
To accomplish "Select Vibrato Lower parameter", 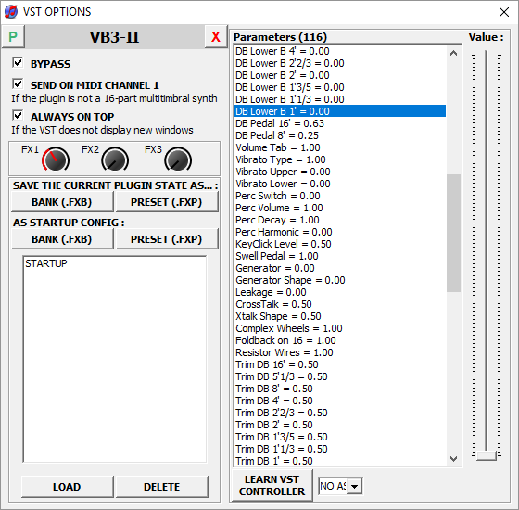I will (340, 184).
